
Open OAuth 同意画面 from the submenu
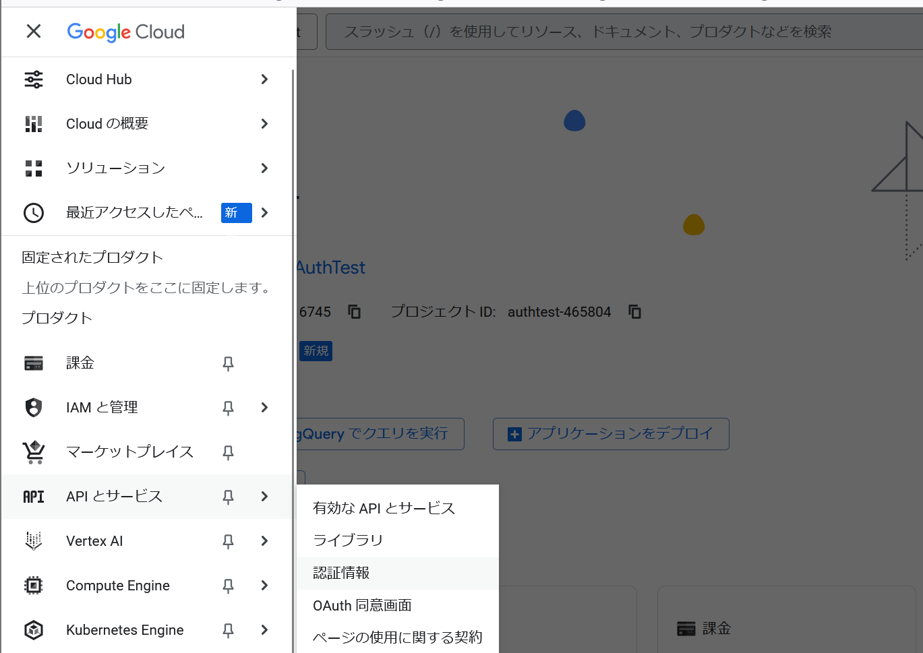pyautogui.click(x=398, y=605)
